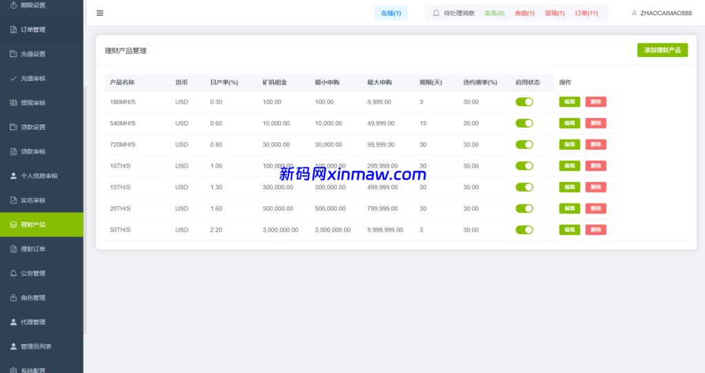
Task: Switch off the 15TH/S product
Action: tap(524, 187)
